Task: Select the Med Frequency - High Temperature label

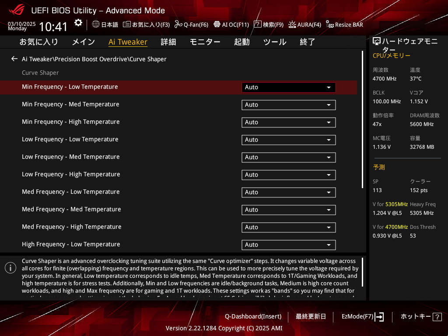Action: click(71, 227)
